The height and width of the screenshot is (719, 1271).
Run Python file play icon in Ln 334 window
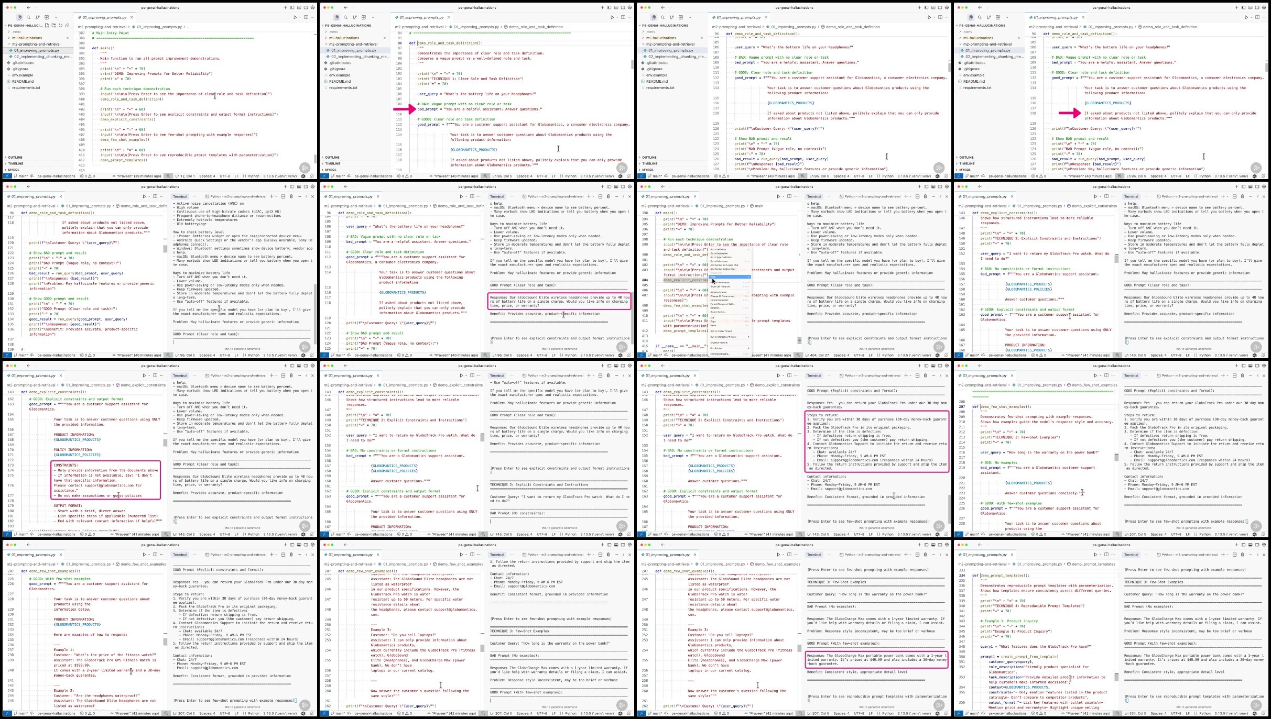coord(1096,555)
